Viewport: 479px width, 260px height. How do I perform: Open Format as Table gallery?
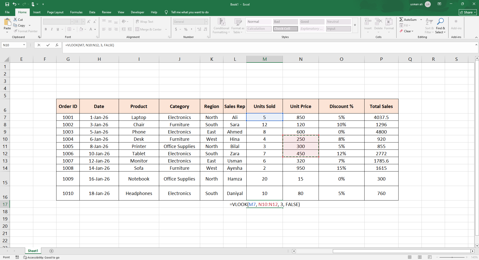[x=238, y=26]
